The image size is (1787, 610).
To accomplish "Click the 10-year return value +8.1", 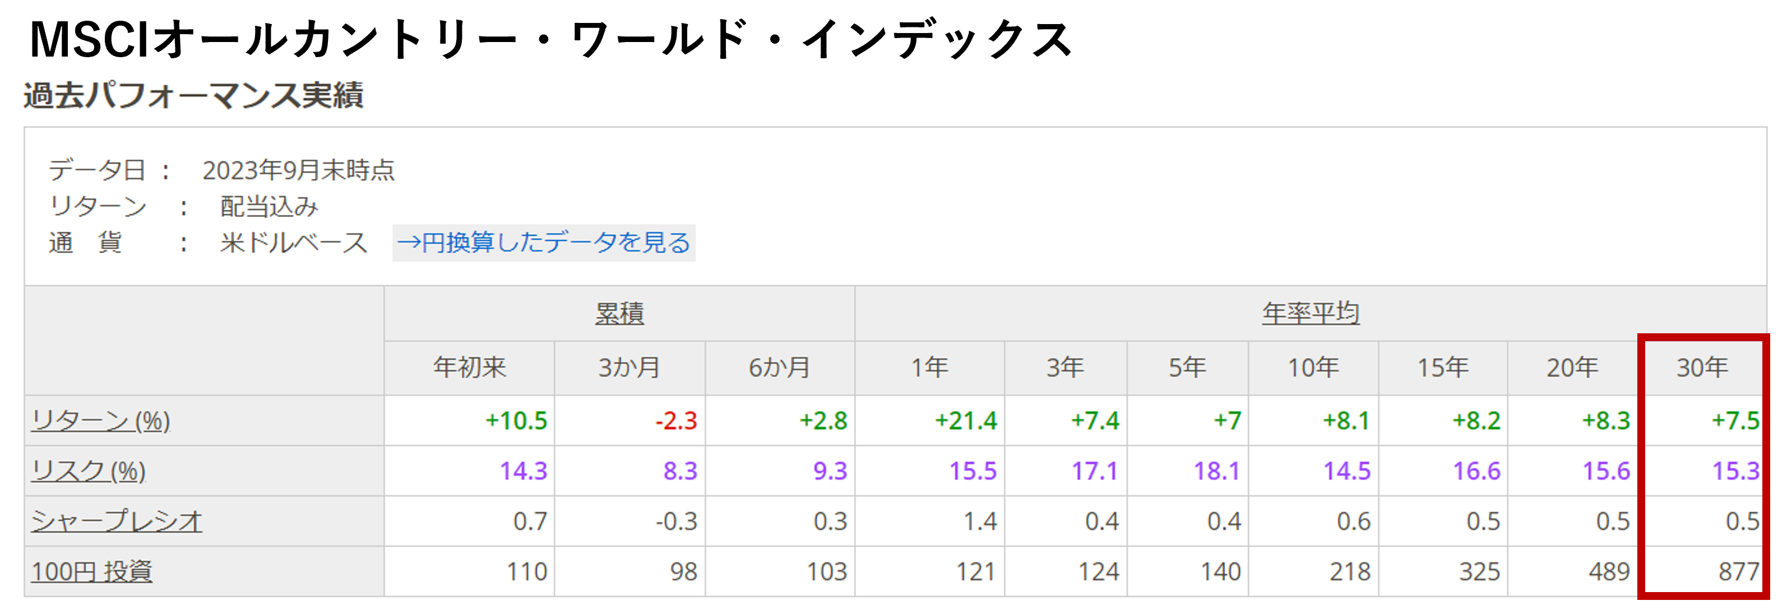I will point(1346,421).
